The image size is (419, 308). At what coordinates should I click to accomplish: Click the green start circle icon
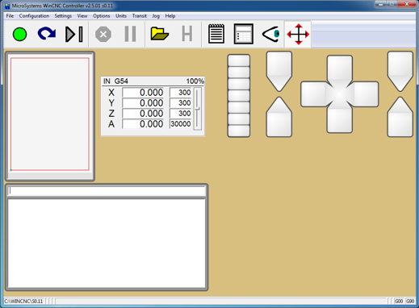pos(19,35)
